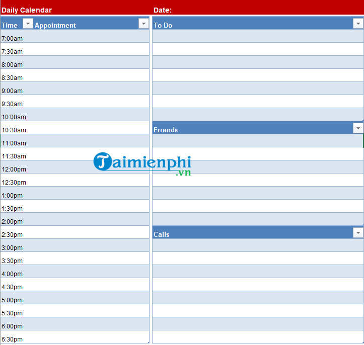Open the Calls filter dropdown arrow

pyautogui.click(x=358, y=233)
